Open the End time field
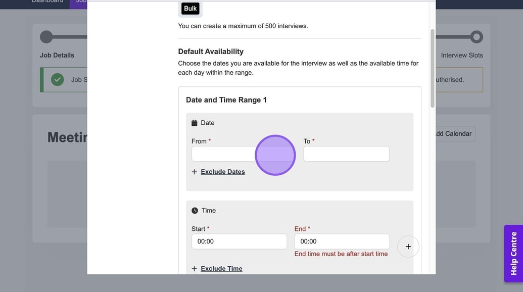Image resolution: width=523 pixels, height=292 pixels. pyautogui.click(x=342, y=241)
